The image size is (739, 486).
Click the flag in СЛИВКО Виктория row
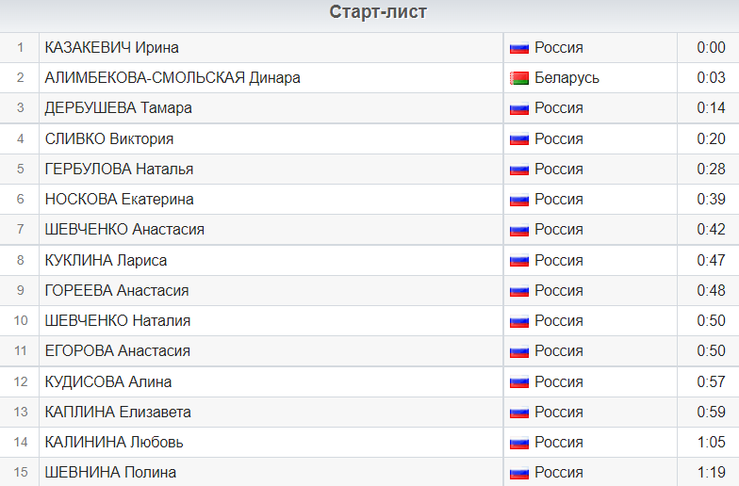coord(518,139)
